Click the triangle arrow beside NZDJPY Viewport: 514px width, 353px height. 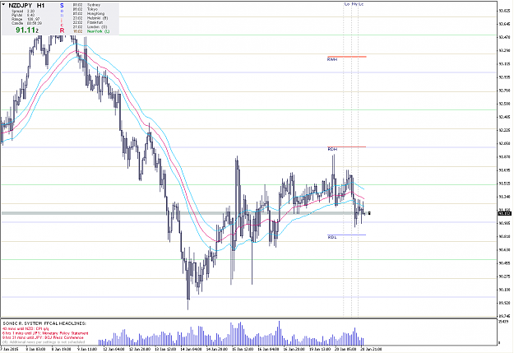tap(3, 5)
